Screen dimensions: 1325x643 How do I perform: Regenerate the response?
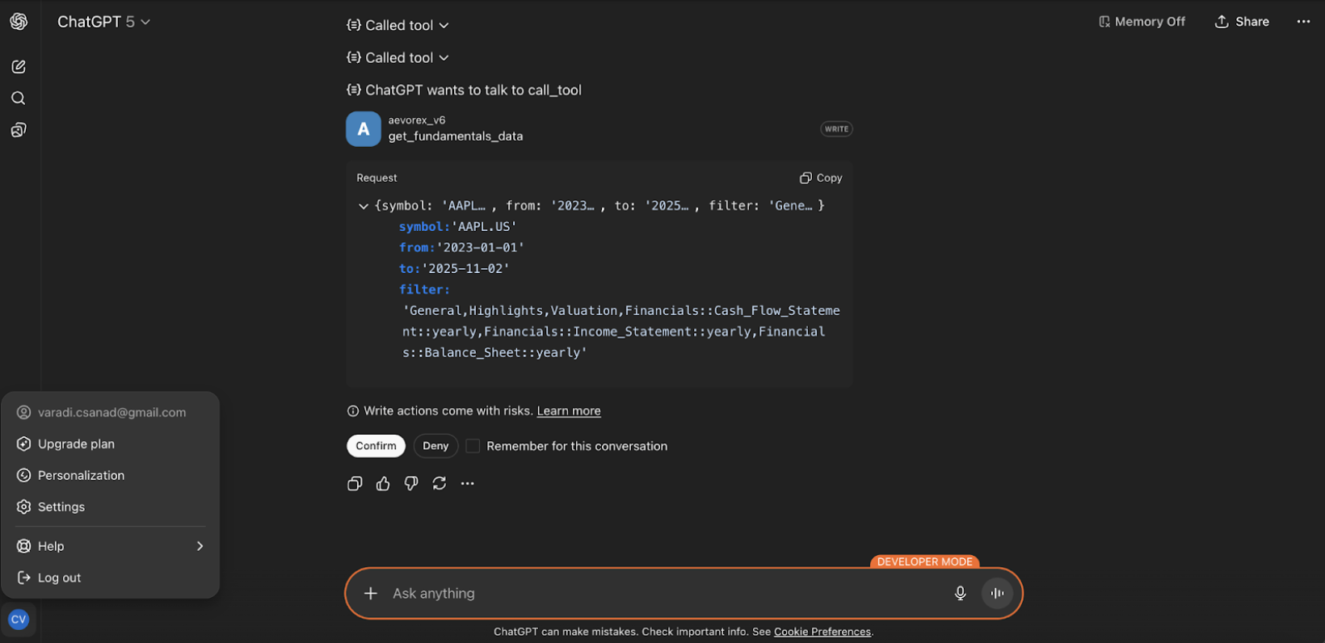440,484
